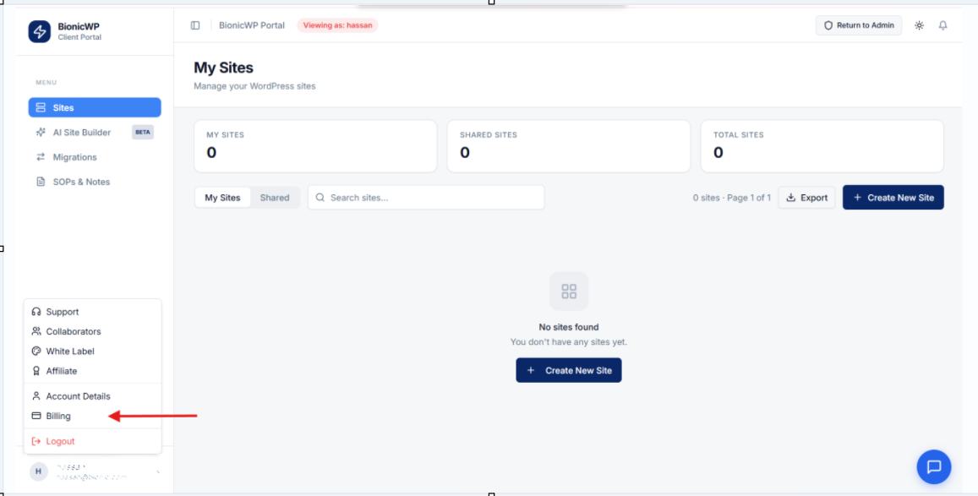Toggle the sidebar panel icon
Screen dimensions: 978x496
[x=195, y=25]
